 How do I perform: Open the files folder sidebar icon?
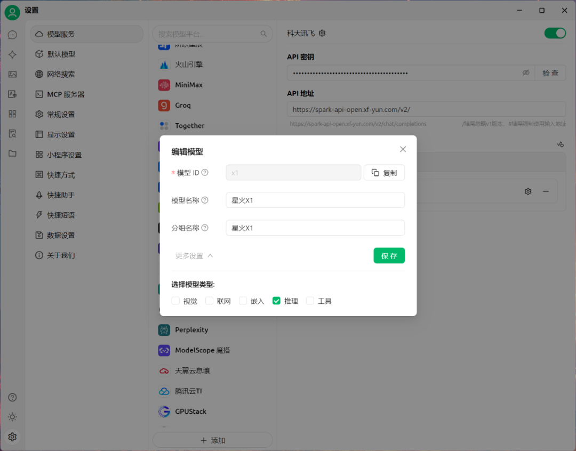[x=12, y=154]
